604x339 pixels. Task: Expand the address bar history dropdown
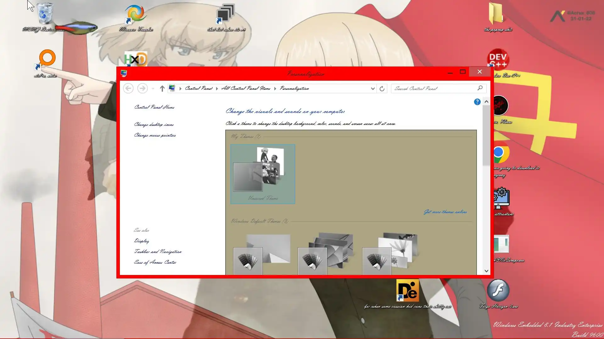click(373, 89)
